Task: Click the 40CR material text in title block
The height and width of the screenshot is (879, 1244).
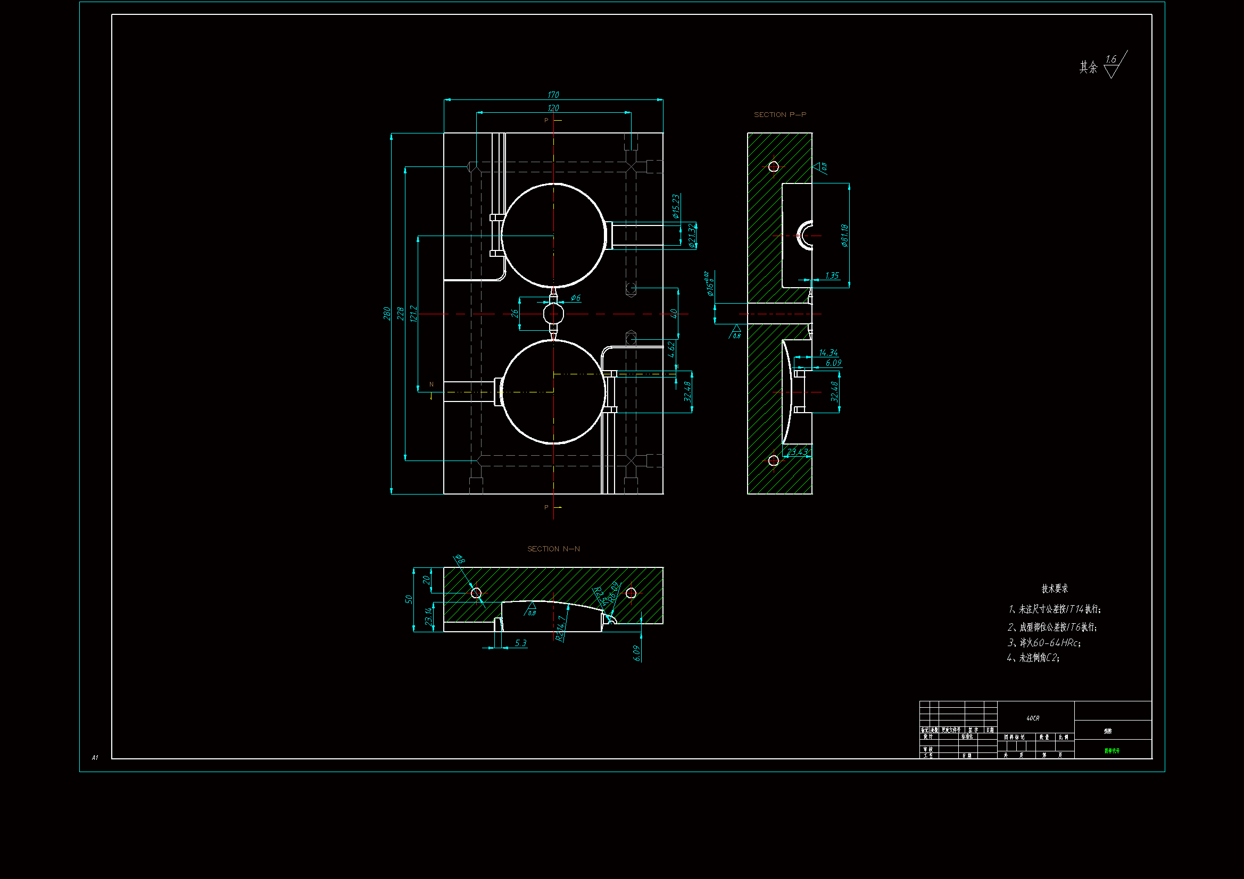Action: [x=1033, y=718]
